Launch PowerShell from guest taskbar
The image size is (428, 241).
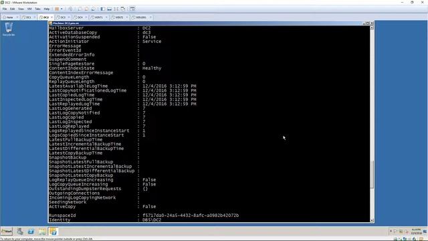[31, 232]
